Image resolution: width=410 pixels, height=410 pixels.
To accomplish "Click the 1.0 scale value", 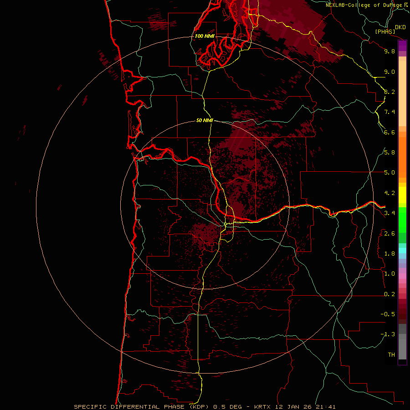I will [x=389, y=274].
